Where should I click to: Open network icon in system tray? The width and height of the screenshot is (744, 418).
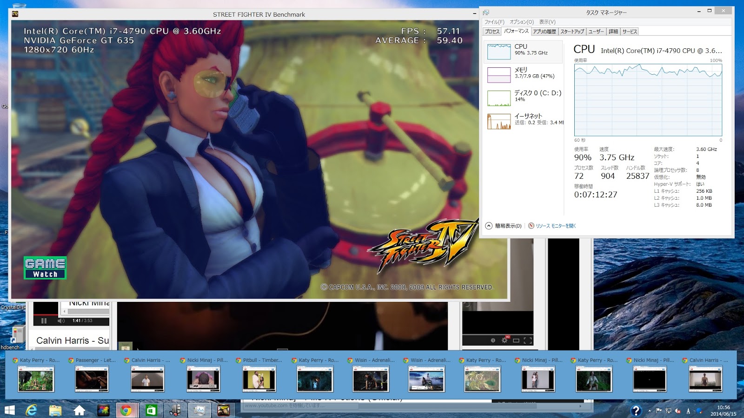[x=668, y=411]
